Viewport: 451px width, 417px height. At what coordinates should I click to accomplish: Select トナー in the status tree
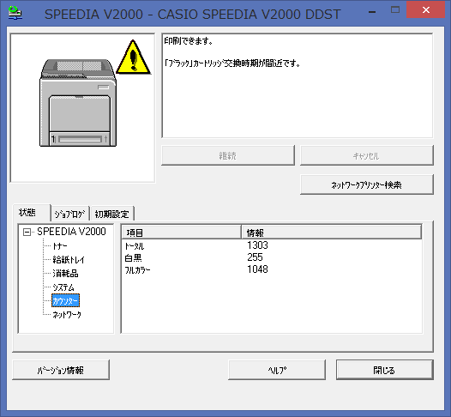pos(60,246)
